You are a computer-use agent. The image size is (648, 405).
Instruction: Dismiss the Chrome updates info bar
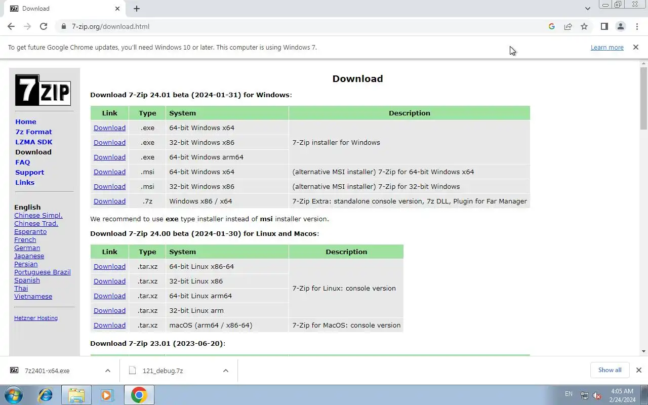click(x=635, y=47)
